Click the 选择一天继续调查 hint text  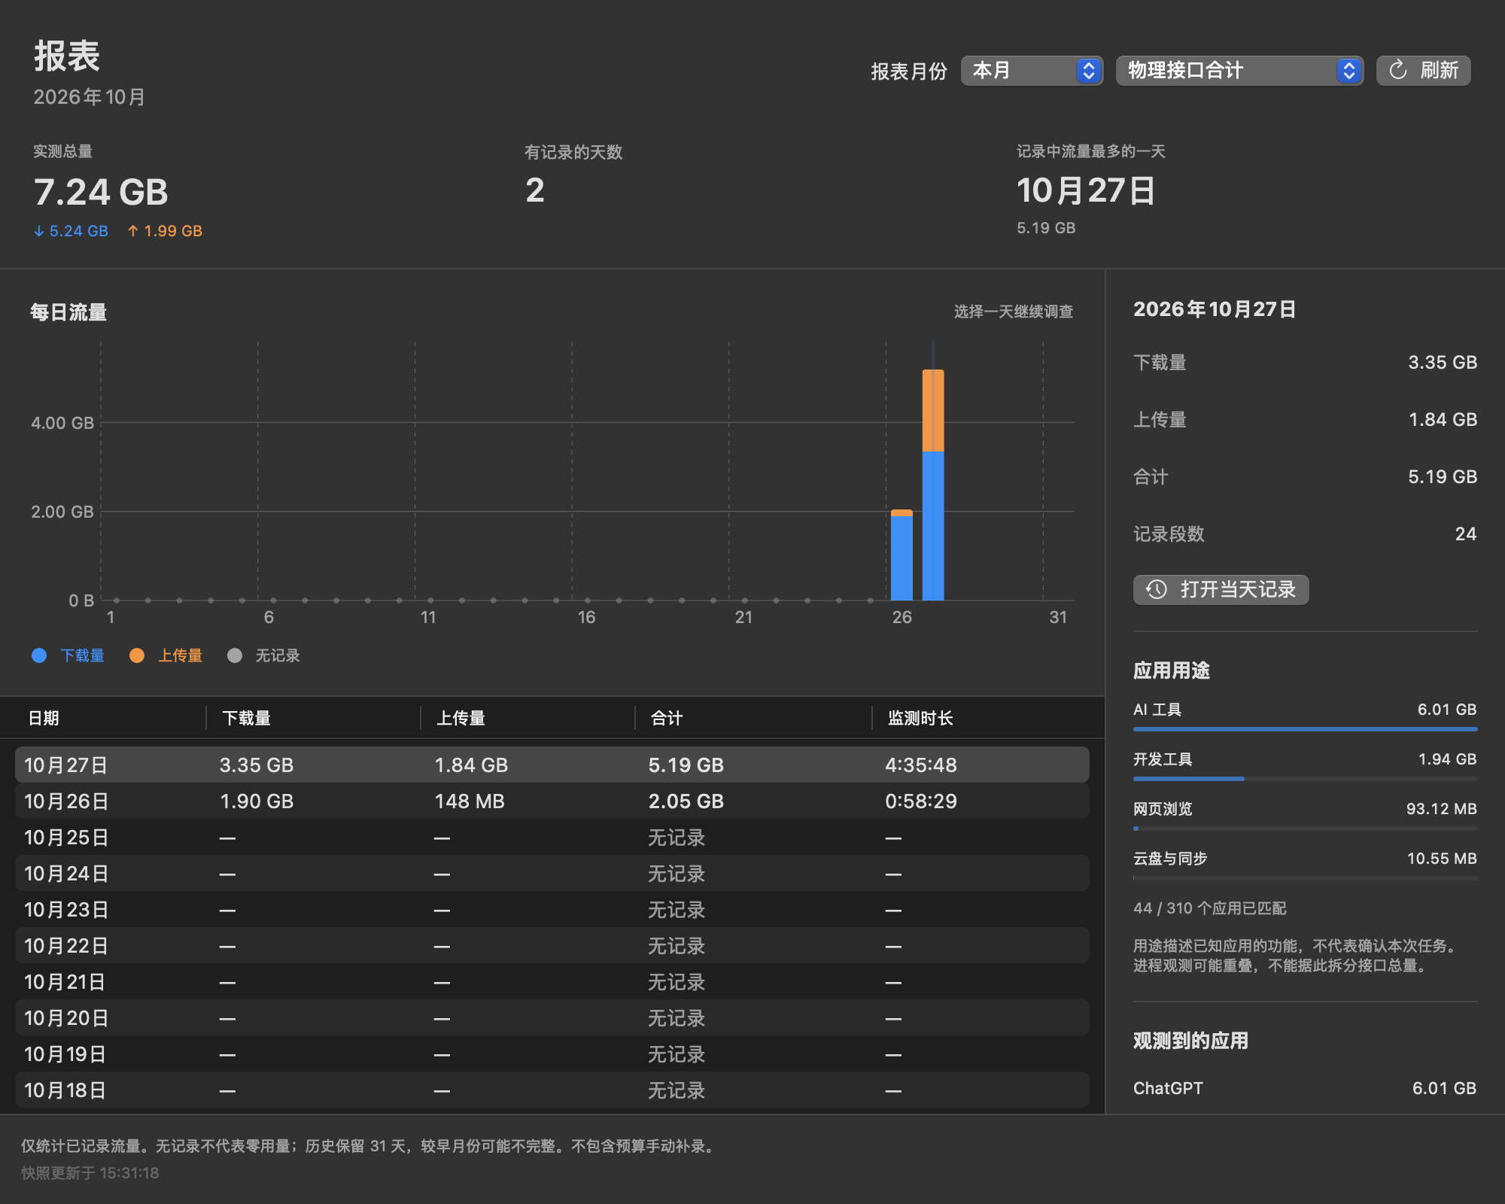pyautogui.click(x=1013, y=312)
